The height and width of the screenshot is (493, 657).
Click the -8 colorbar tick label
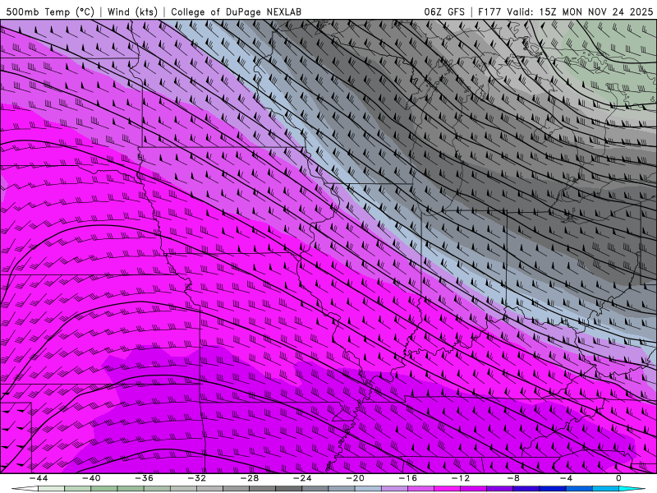point(513,478)
